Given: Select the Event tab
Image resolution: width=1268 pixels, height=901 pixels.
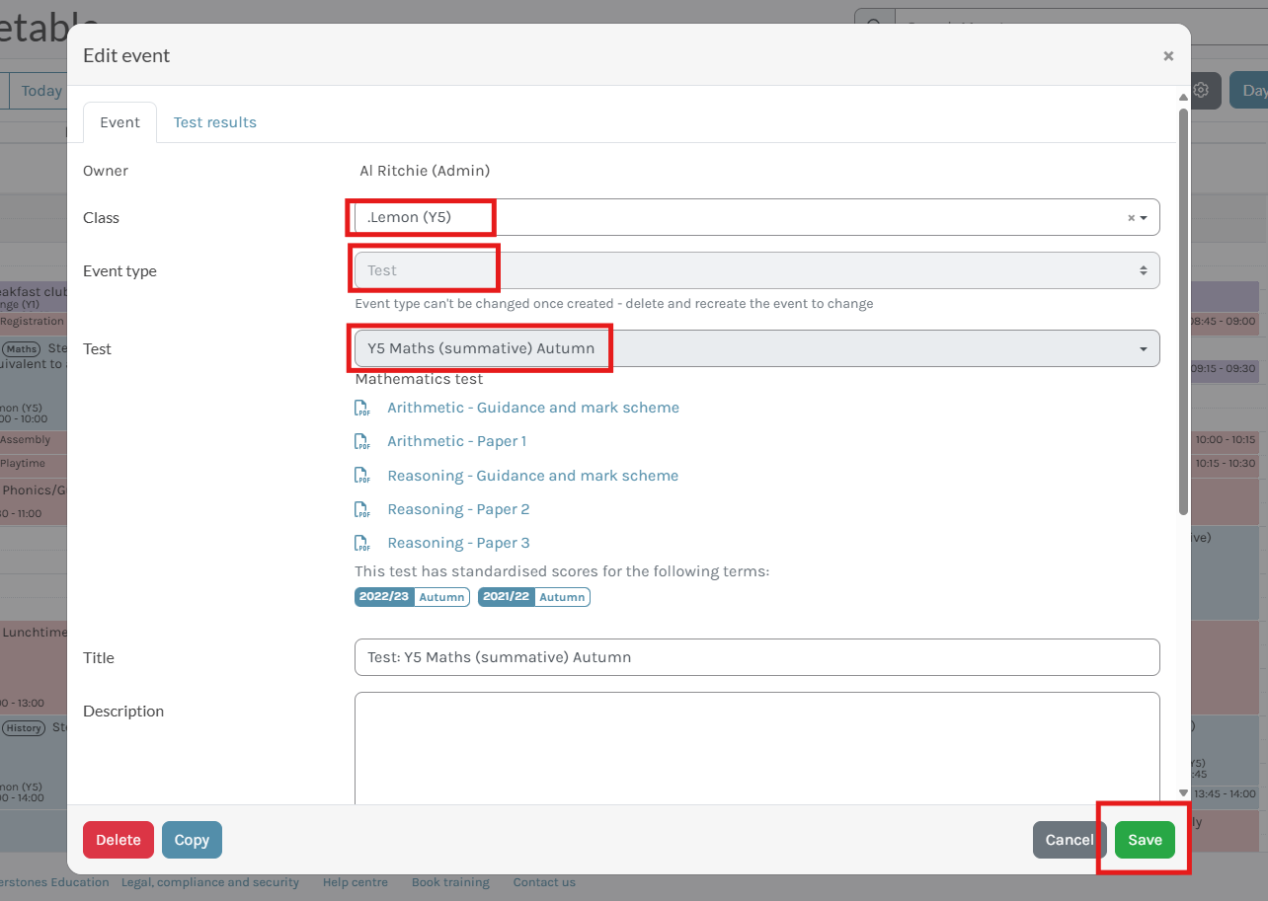Looking at the screenshot, I should coord(119,122).
